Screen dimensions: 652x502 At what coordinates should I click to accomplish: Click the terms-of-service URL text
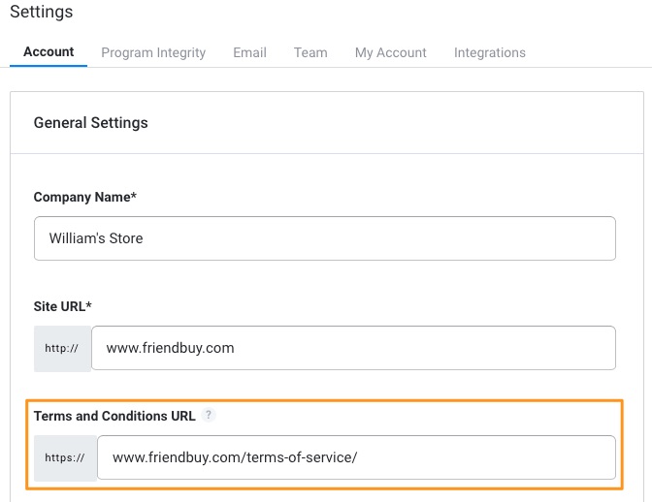(x=235, y=457)
